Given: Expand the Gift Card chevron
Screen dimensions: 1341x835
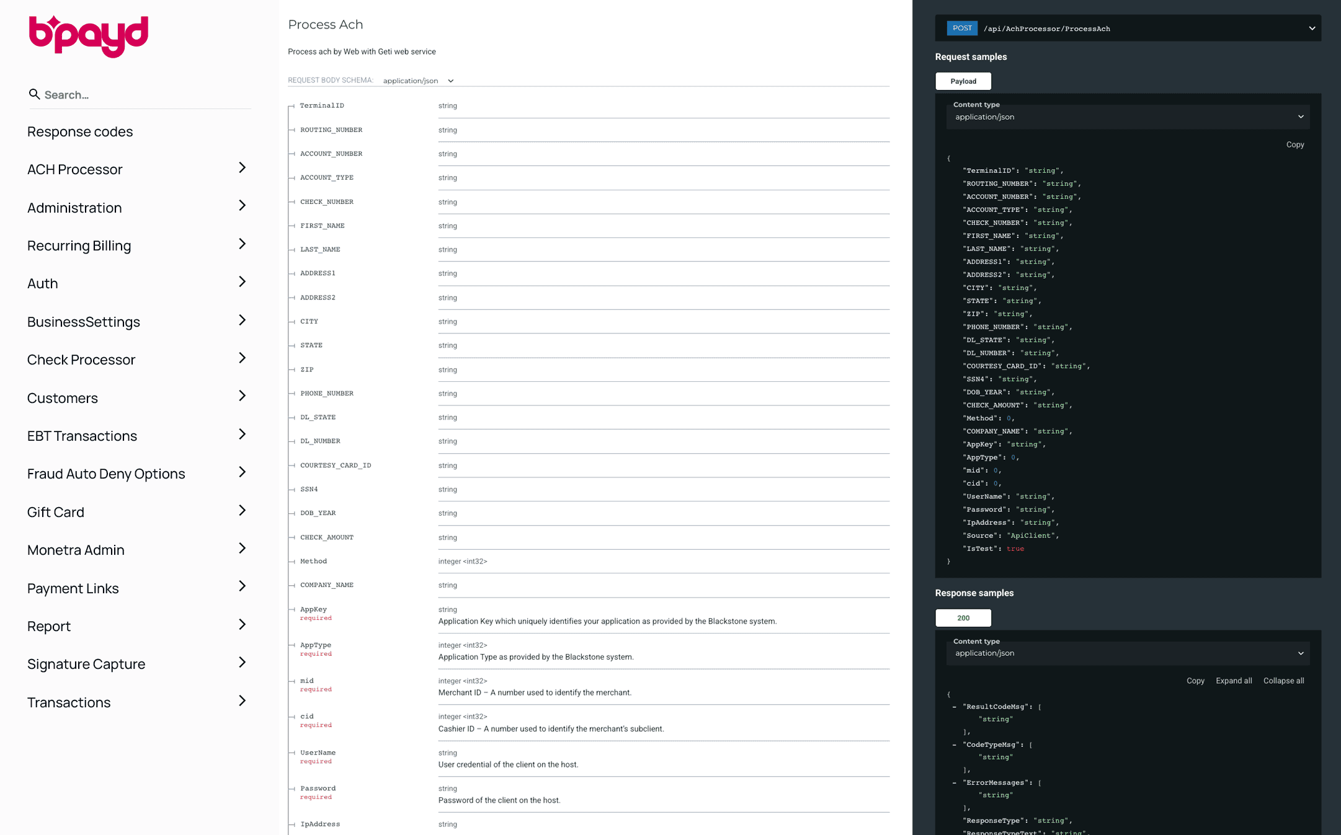Looking at the screenshot, I should (x=243, y=510).
